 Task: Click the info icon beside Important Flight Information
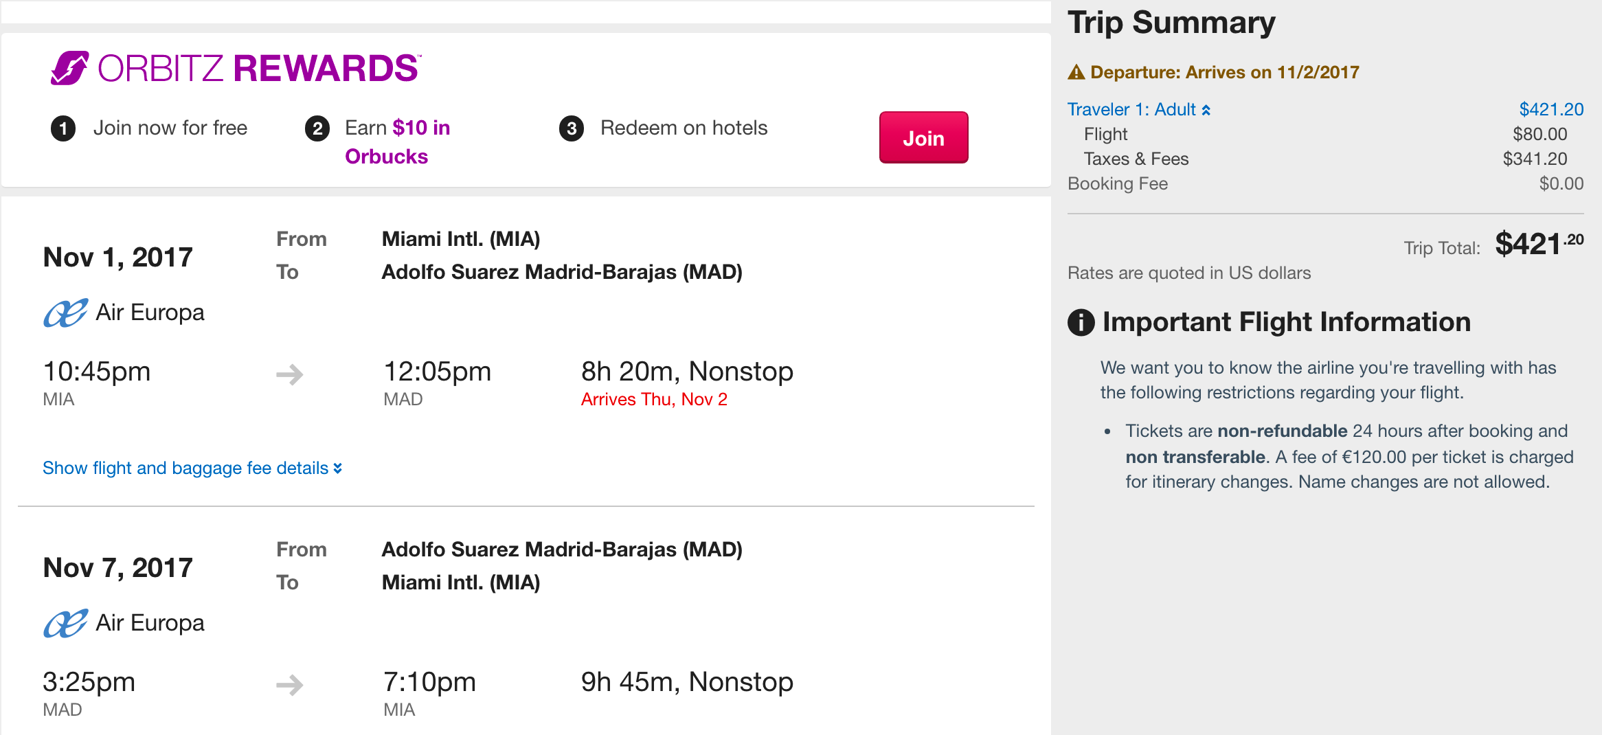[1081, 322]
